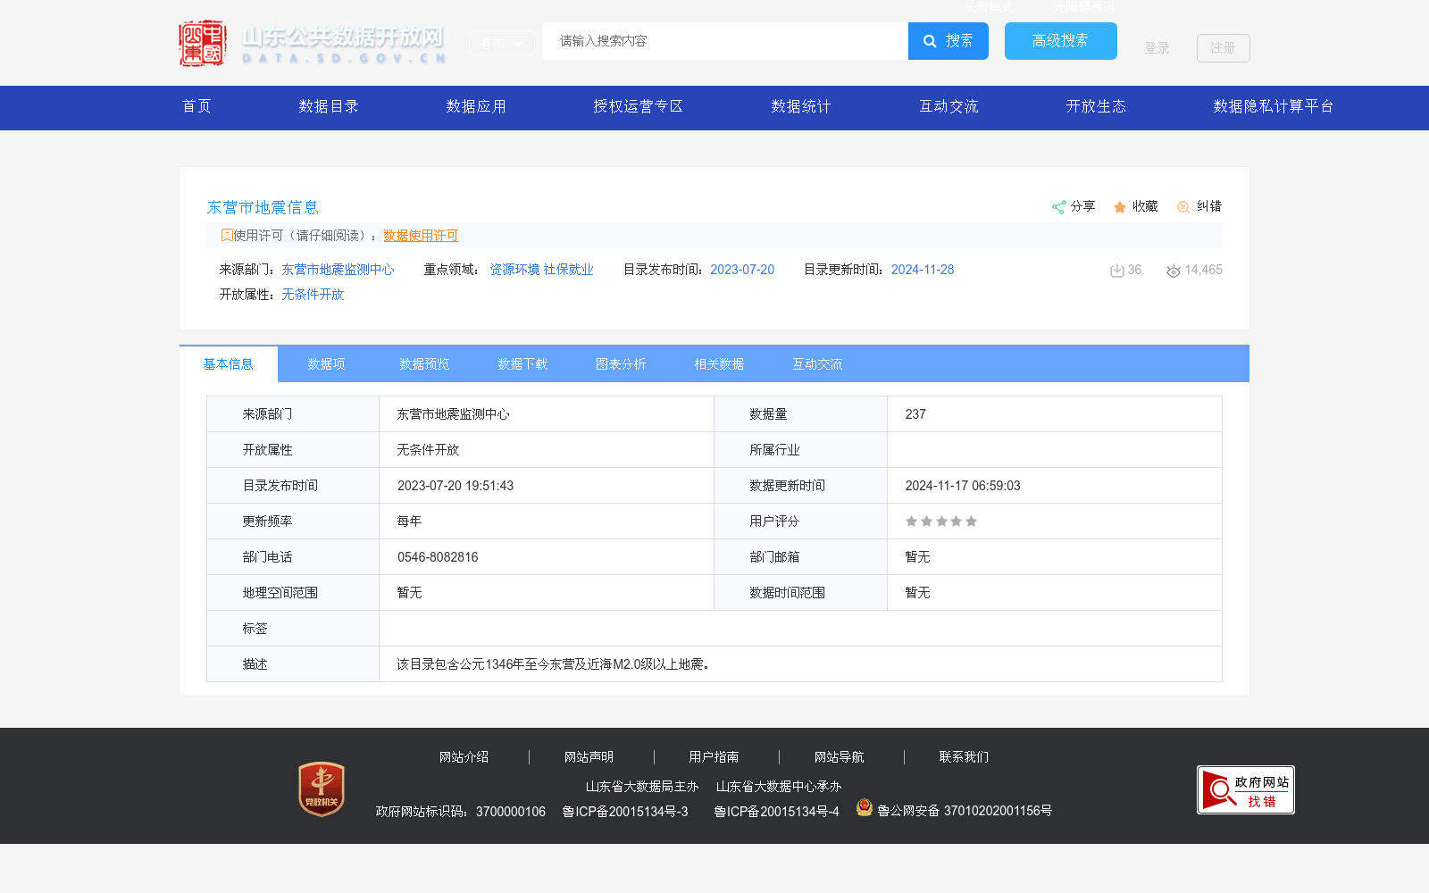The height and width of the screenshot is (893, 1429).
Task: Click the 注册 register button
Action: tap(1224, 48)
